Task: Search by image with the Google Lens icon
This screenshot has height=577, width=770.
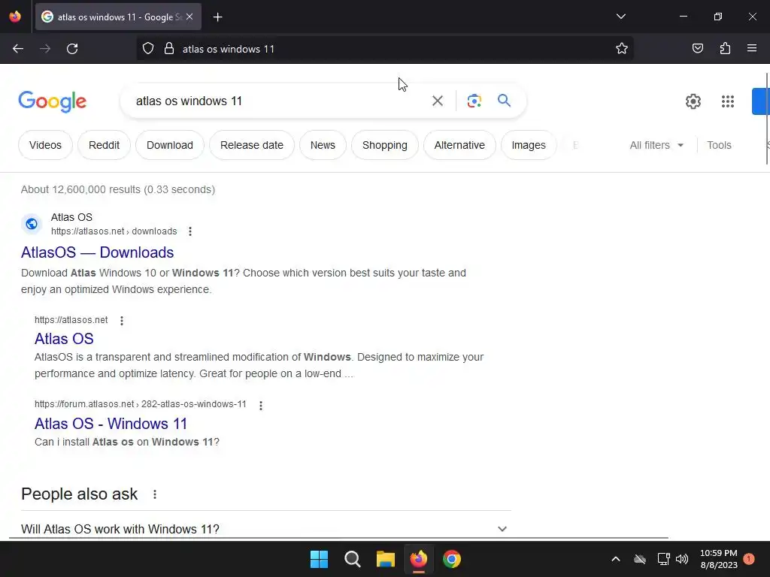Action: click(474, 101)
